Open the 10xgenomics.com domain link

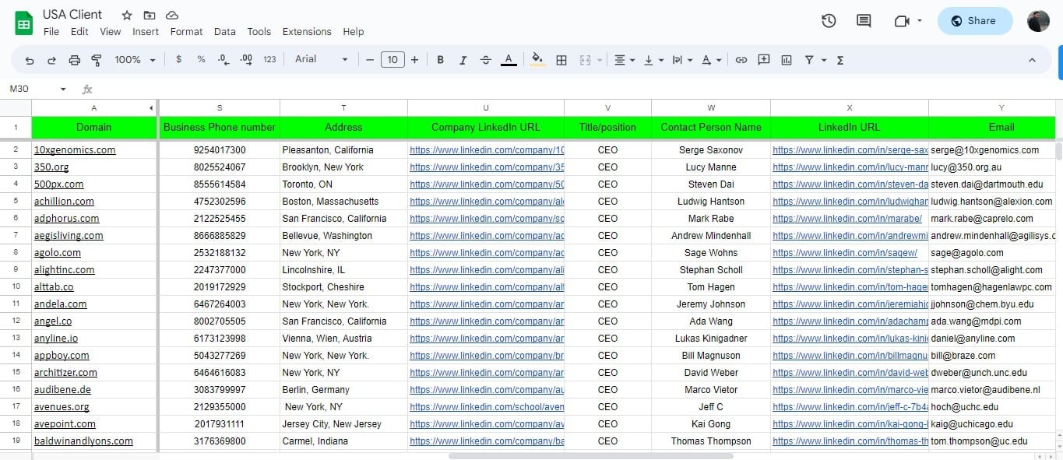[x=75, y=150]
